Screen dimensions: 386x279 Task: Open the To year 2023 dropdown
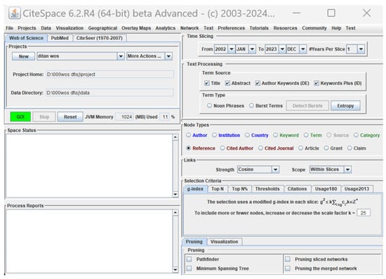pyautogui.click(x=282, y=49)
